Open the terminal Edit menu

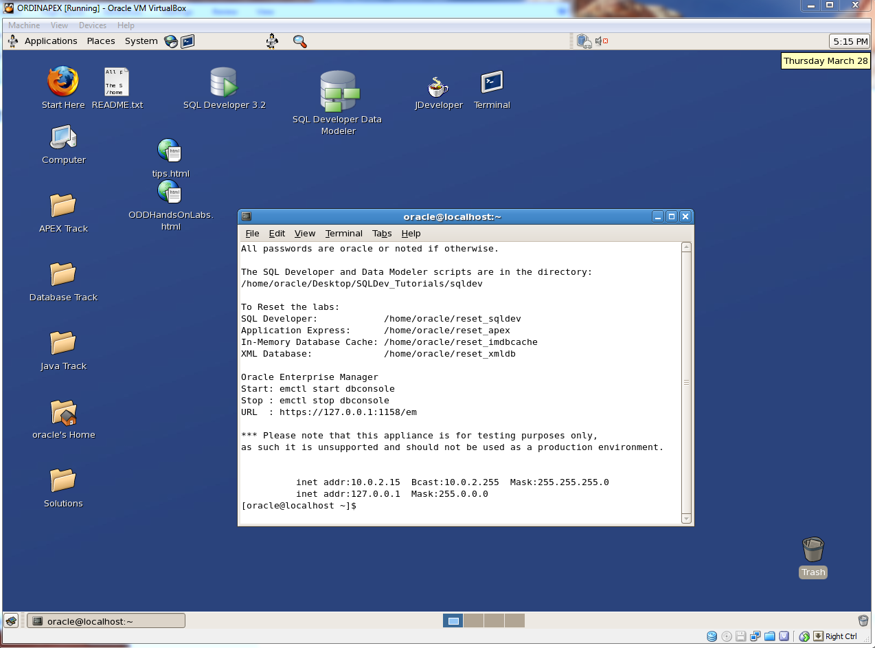coord(277,234)
